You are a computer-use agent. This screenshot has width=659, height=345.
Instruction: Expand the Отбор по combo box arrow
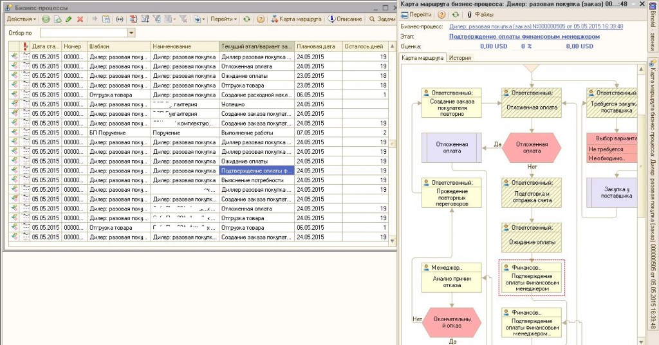tap(131, 33)
